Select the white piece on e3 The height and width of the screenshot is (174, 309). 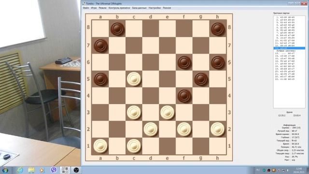point(168,113)
